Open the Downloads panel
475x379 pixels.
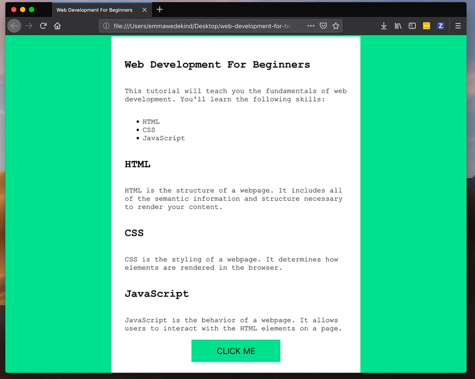click(384, 26)
